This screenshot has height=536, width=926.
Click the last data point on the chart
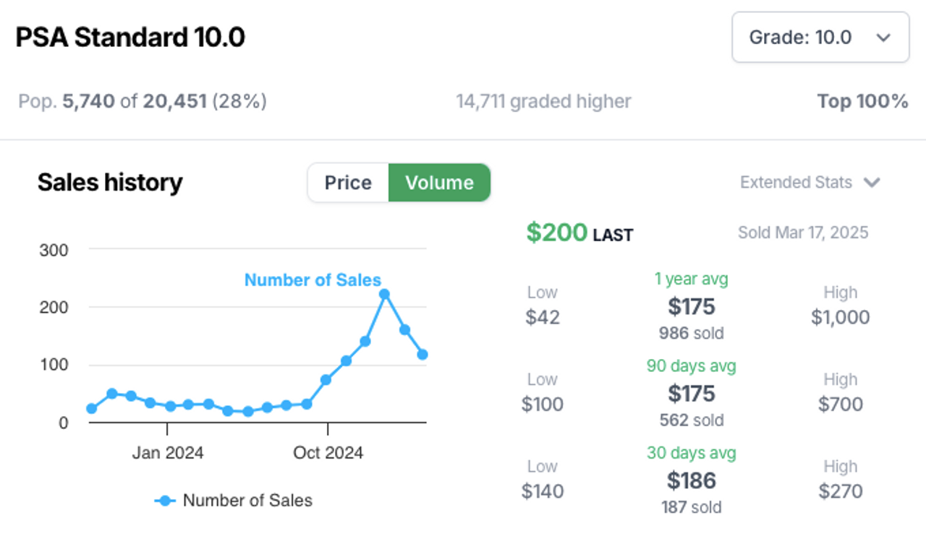422,355
